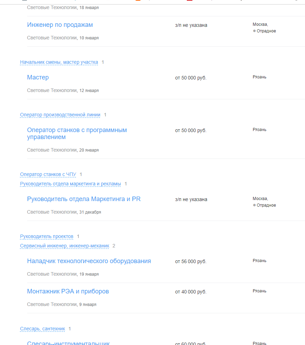Click Отрадное metro dot for Инженер по продажам

click(254, 31)
